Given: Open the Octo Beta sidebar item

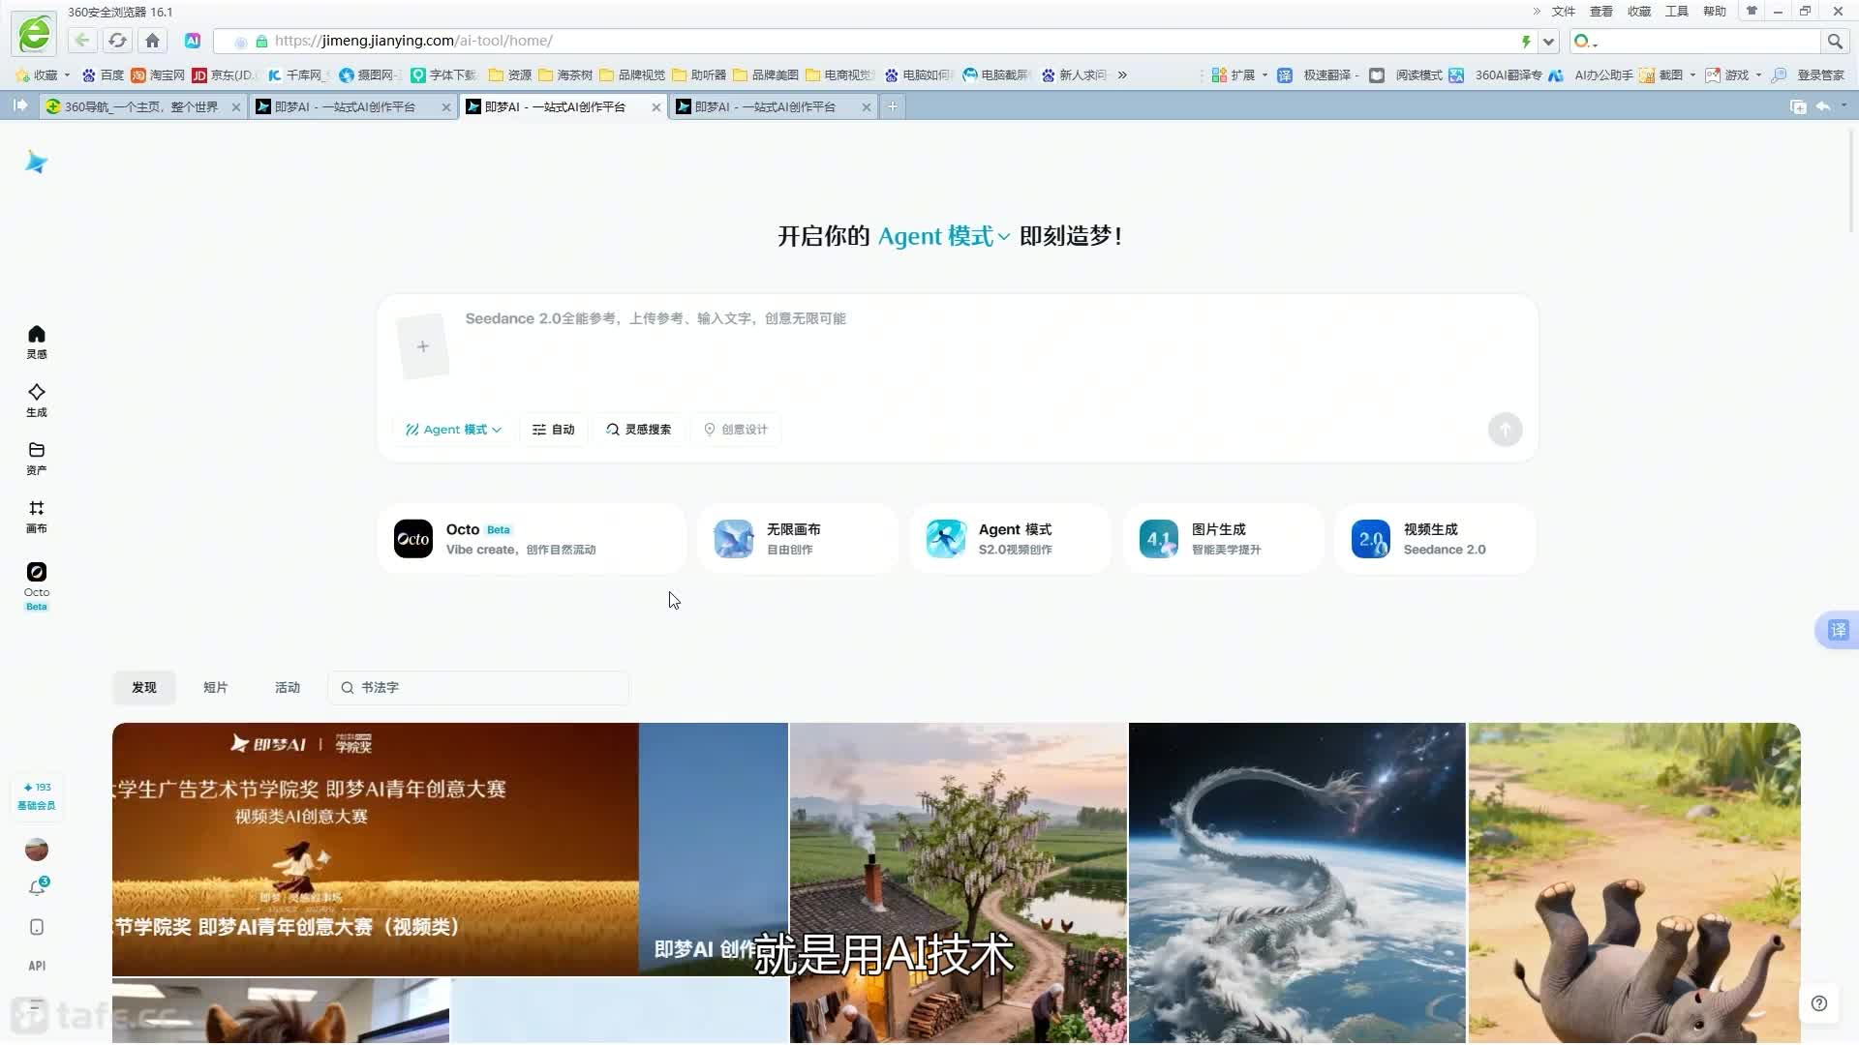Looking at the screenshot, I should pyautogui.click(x=37, y=585).
